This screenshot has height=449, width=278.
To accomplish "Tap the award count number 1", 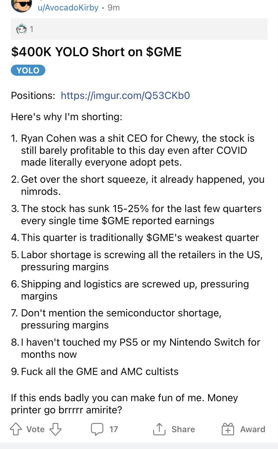I will [32, 29].
